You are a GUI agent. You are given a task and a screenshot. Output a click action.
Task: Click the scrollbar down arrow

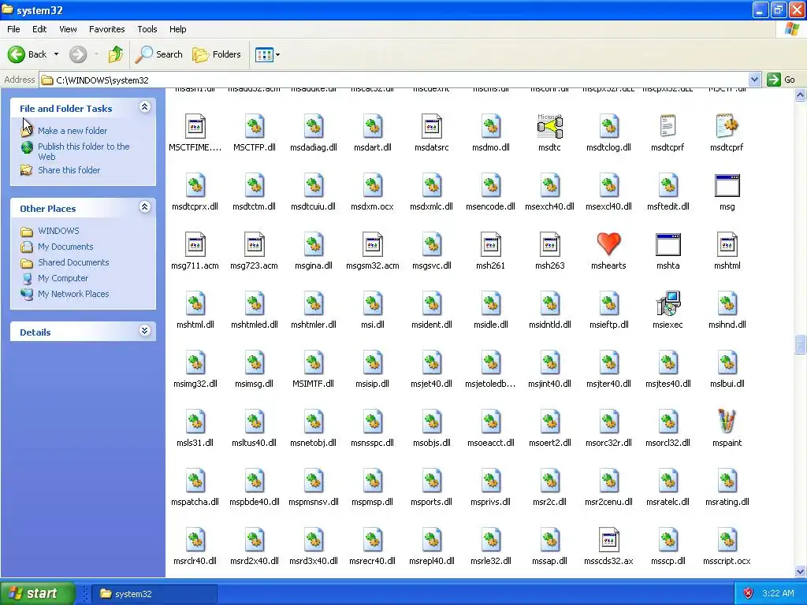click(x=801, y=571)
